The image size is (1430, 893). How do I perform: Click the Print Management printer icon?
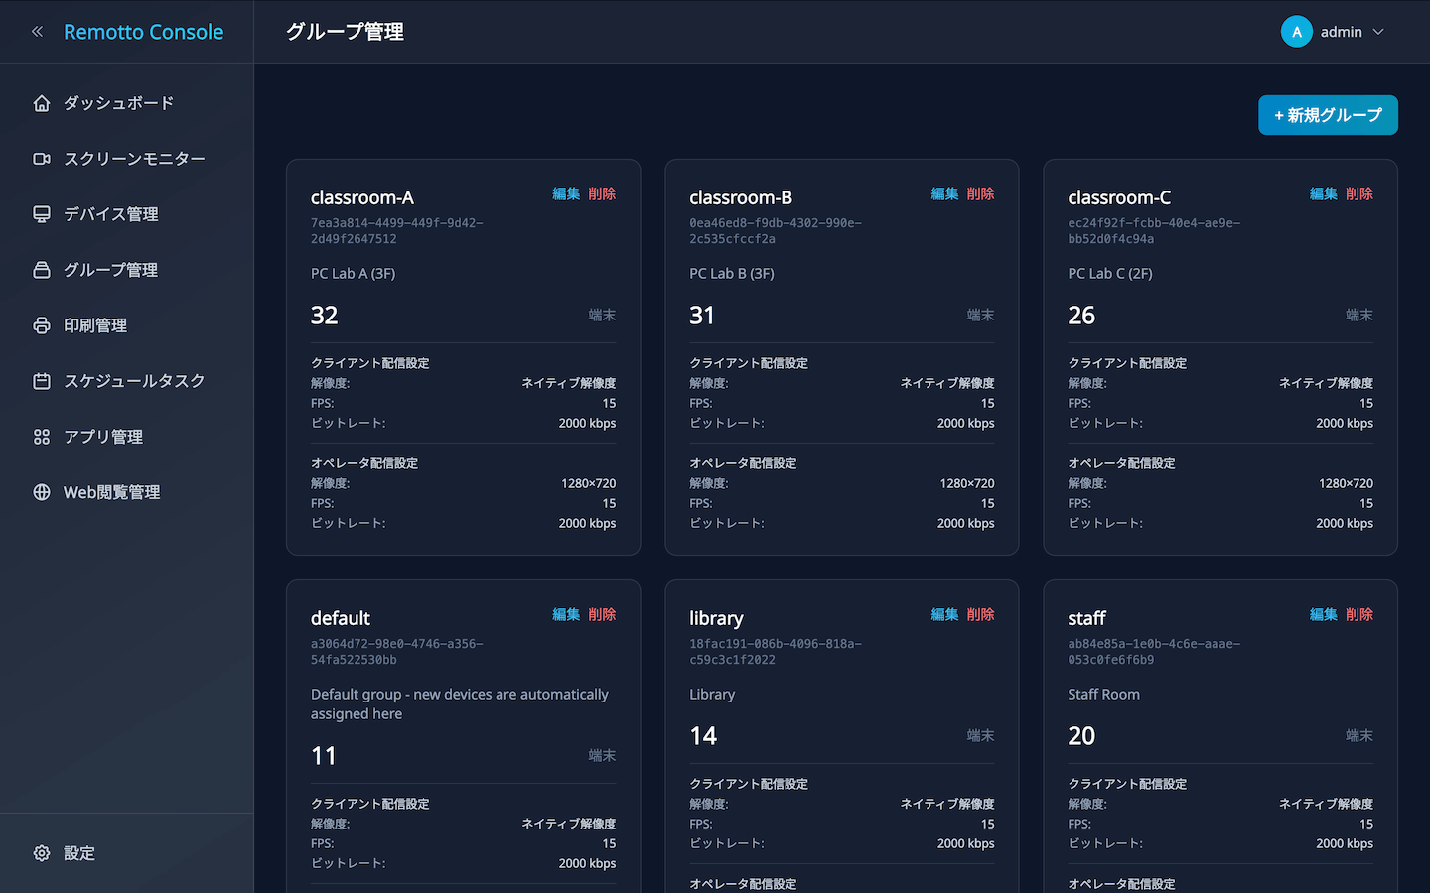(x=42, y=325)
